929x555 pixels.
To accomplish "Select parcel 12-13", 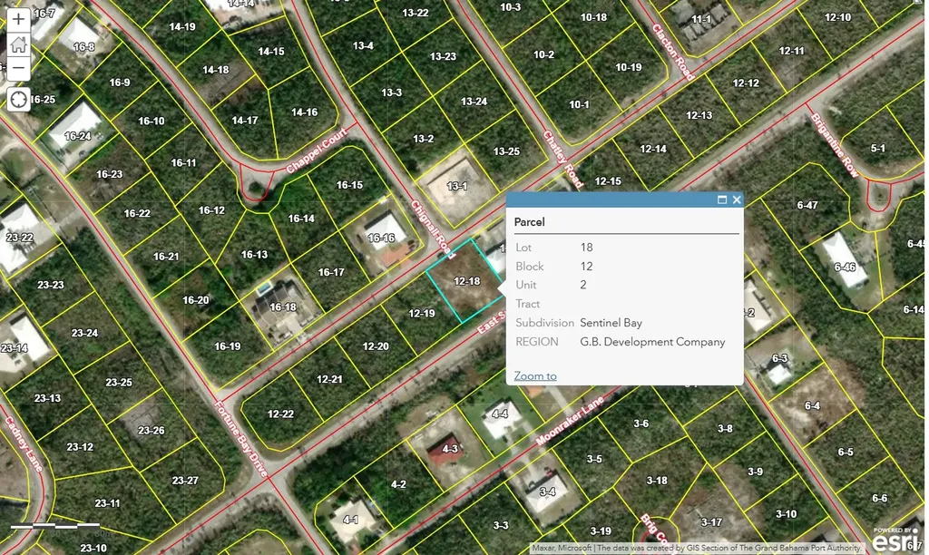I will click(699, 115).
